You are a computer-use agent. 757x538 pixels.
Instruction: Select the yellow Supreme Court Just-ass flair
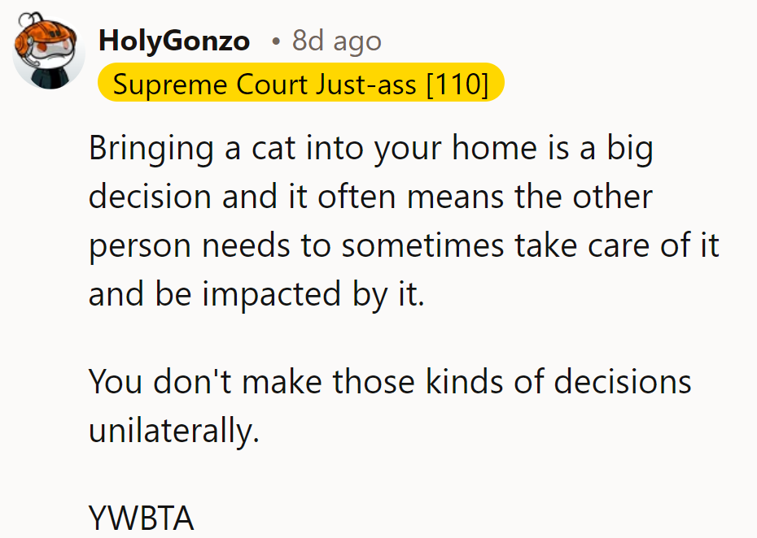[300, 85]
